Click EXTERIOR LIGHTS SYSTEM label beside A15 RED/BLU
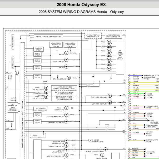This screenshot has height=159, width=159. (152, 107)
